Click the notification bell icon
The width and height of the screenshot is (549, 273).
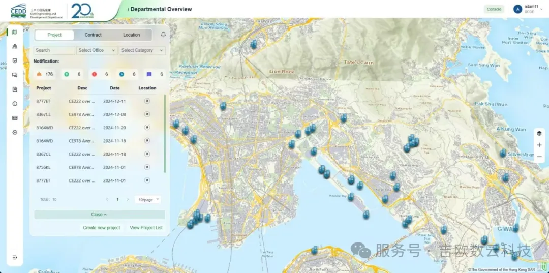tap(163, 35)
